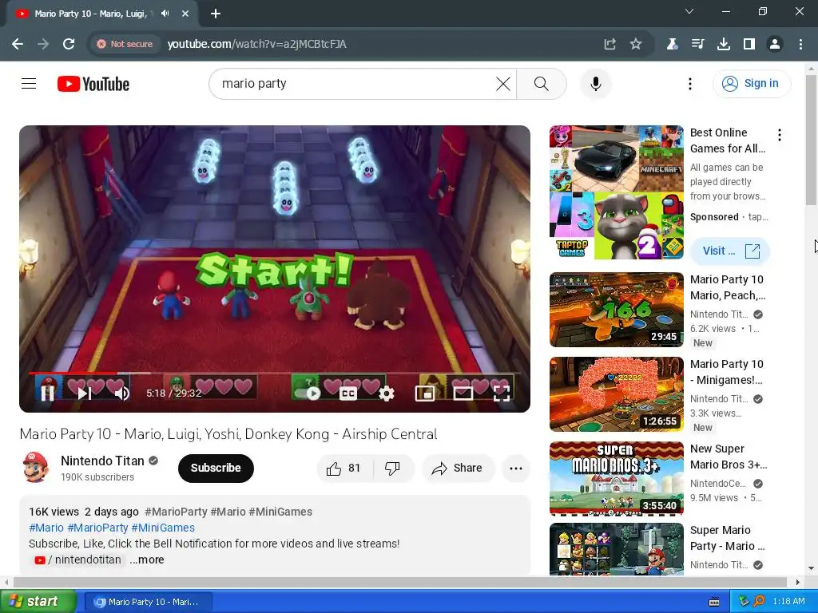Open Nintendo Titan channel avatar
Viewport: 818px width, 613px height.
[35, 467]
